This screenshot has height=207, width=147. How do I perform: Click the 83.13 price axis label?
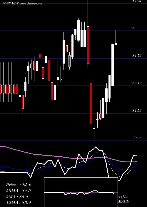(137, 83)
